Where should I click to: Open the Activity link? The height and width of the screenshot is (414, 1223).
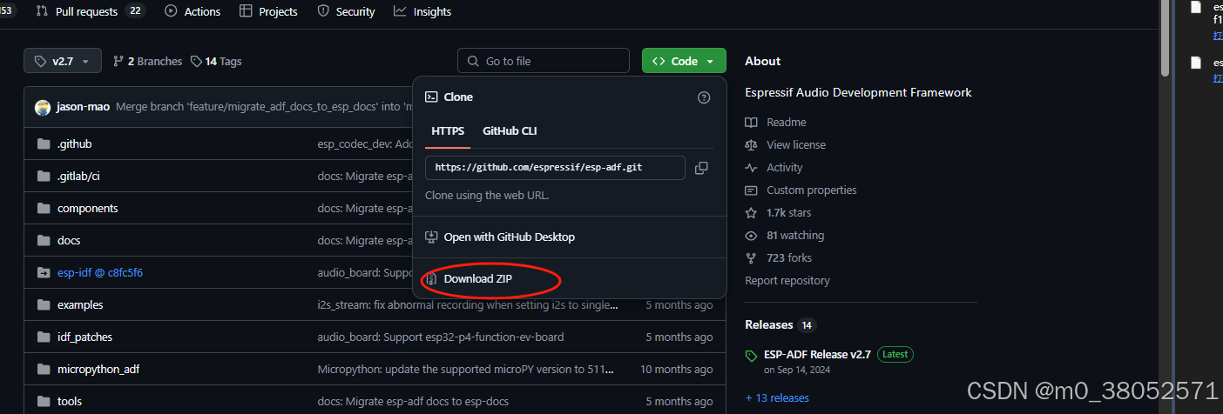785,168
